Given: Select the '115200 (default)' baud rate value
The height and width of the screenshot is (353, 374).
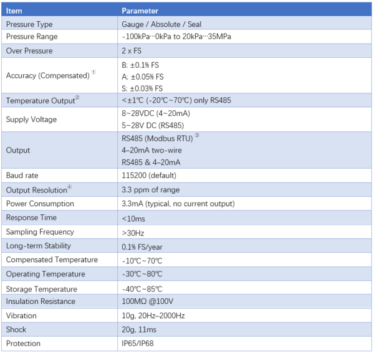Looking at the screenshot, I should coord(150,176).
